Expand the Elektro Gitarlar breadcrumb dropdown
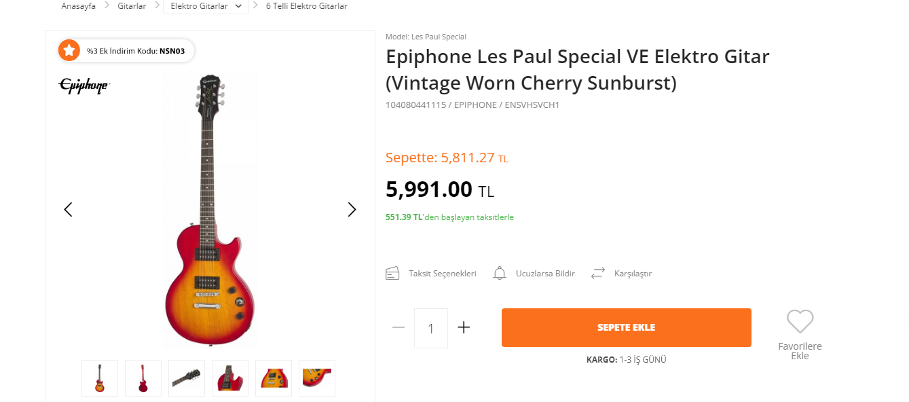The height and width of the screenshot is (402, 909). [x=238, y=6]
